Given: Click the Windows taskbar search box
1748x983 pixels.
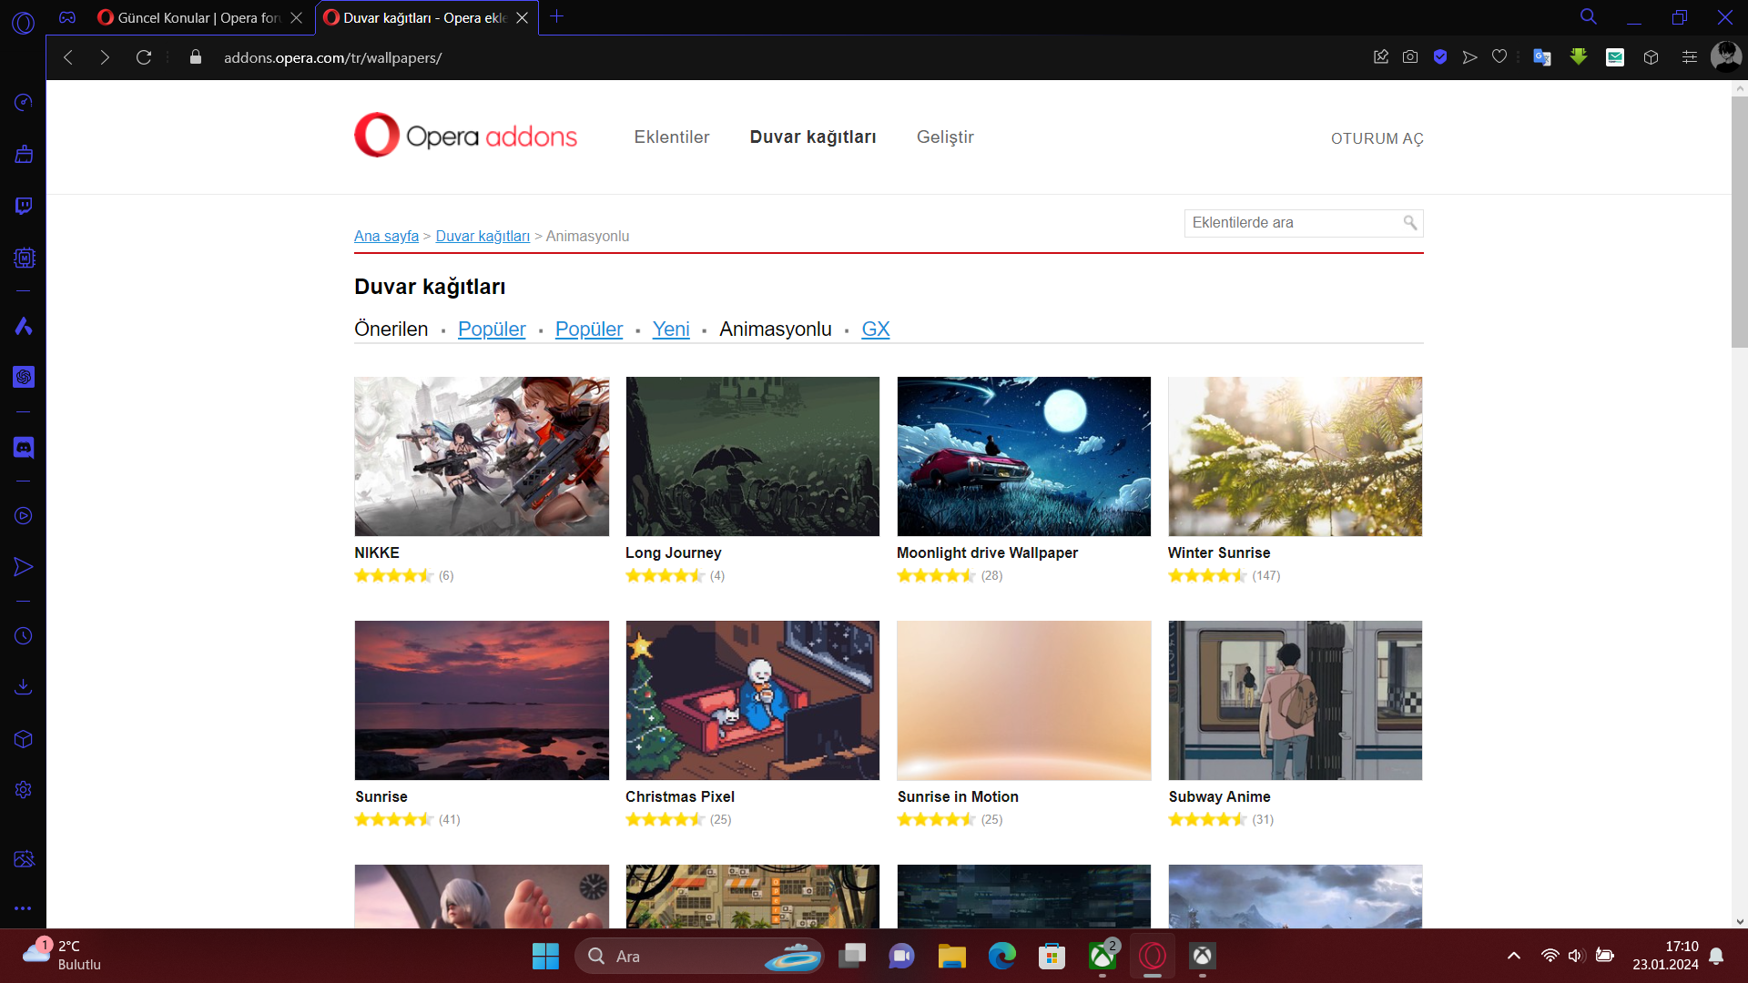Looking at the screenshot, I should (x=699, y=956).
